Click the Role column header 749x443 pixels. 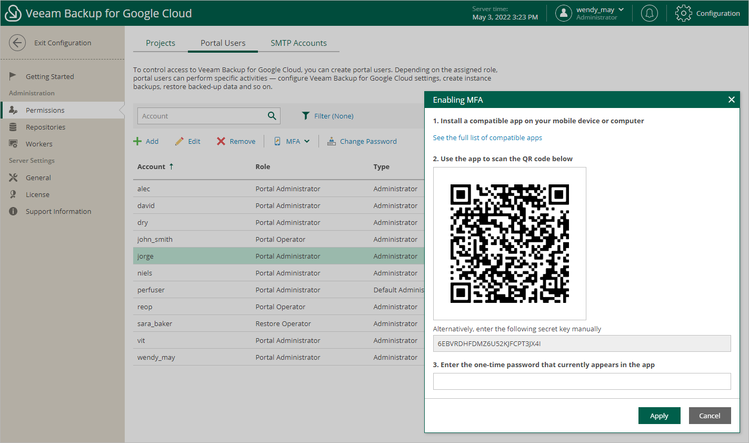(263, 166)
